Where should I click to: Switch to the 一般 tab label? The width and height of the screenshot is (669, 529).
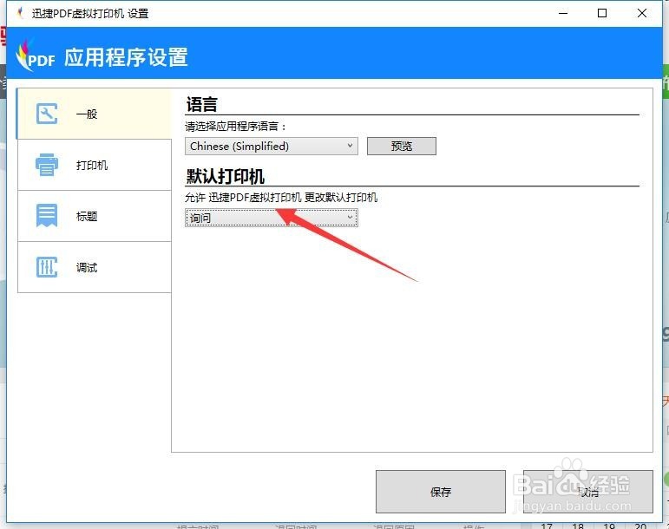pos(87,114)
